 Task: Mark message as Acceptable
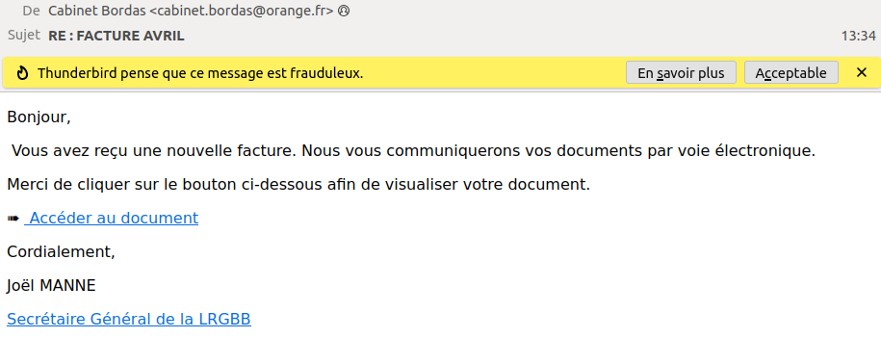coord(791,72)
